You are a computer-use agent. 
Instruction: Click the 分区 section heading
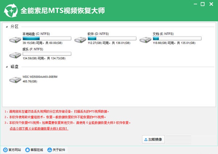click(15, 26)
